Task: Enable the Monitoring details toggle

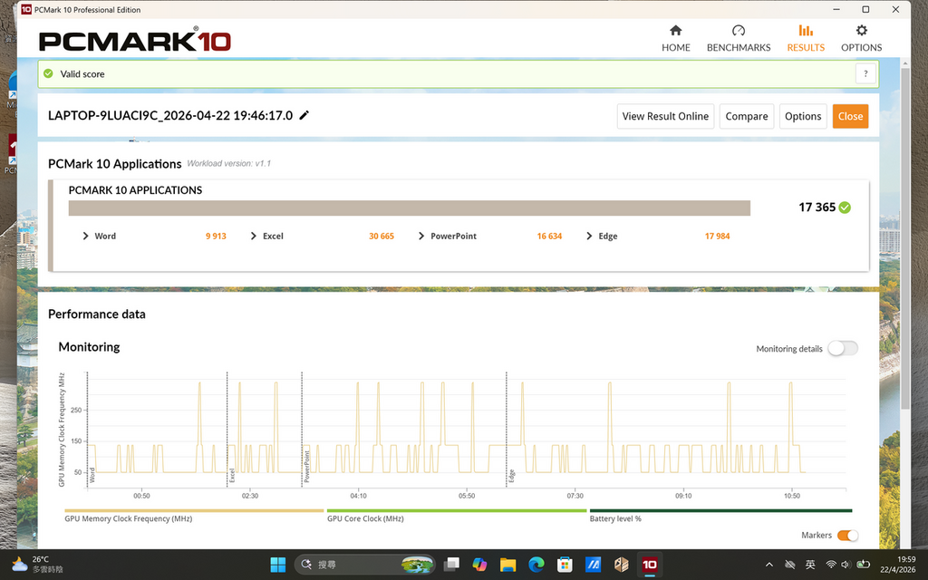Action: (x=843, y=349)
